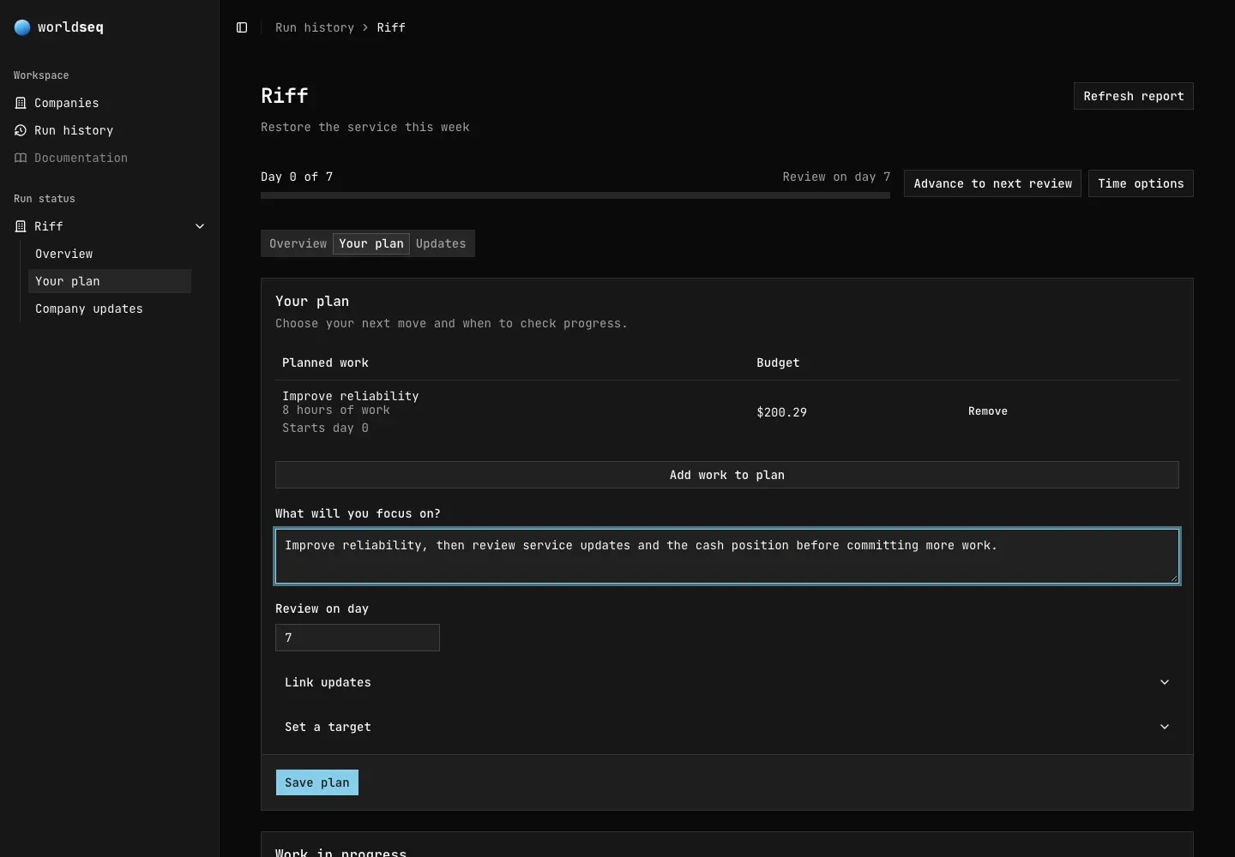
Task: Open Documentation link in the sidebar
Action: click(x=110, y=158)
